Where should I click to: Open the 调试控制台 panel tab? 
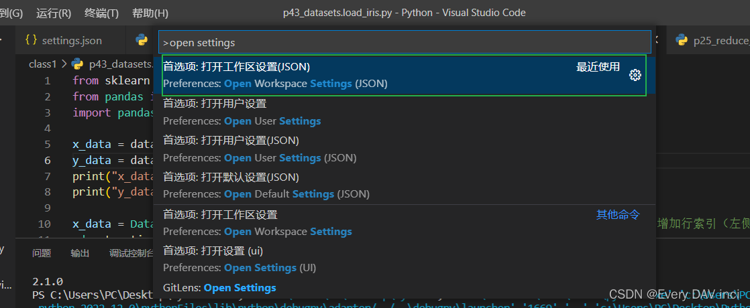131,253
